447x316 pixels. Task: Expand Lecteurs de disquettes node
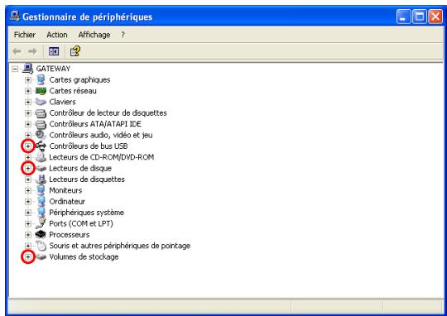tap(28, 180)
